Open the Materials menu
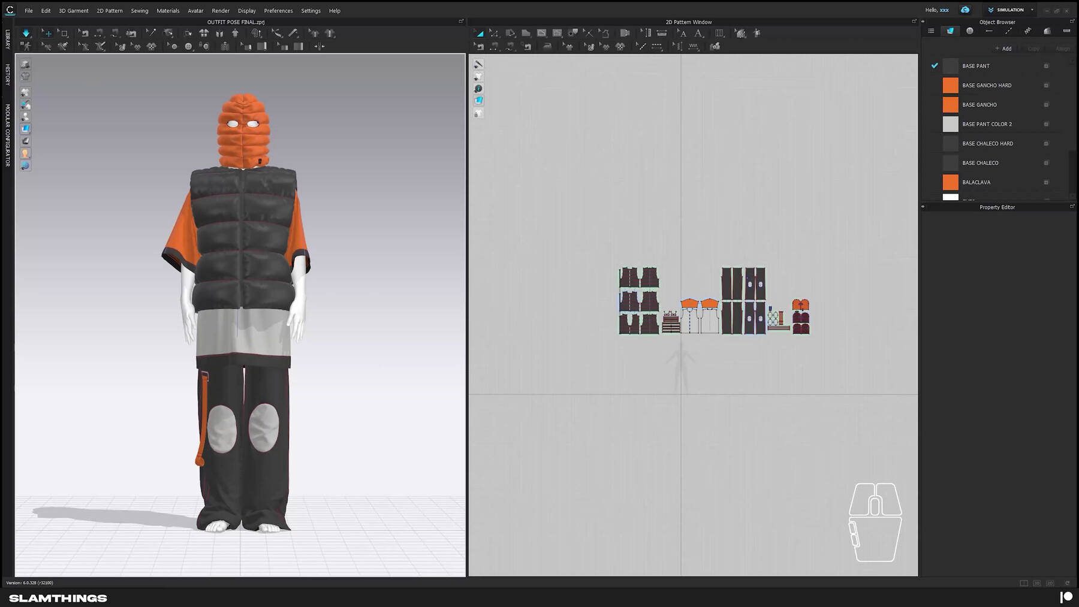Screen dimensions: 1079x607 pos(168,11)
